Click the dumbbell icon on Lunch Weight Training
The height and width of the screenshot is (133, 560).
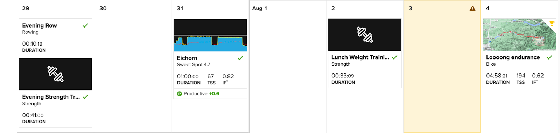pos(365,34)
